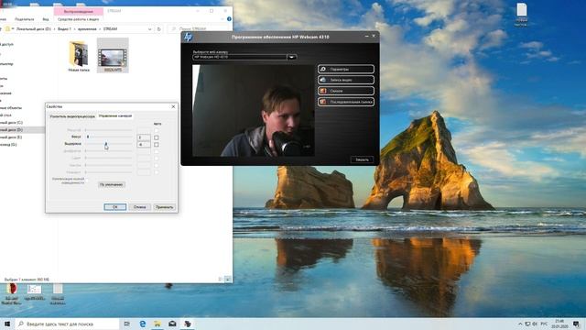Click the HP logo in webcam title bar
Screen dimensions: 586x330
point(188,37)
